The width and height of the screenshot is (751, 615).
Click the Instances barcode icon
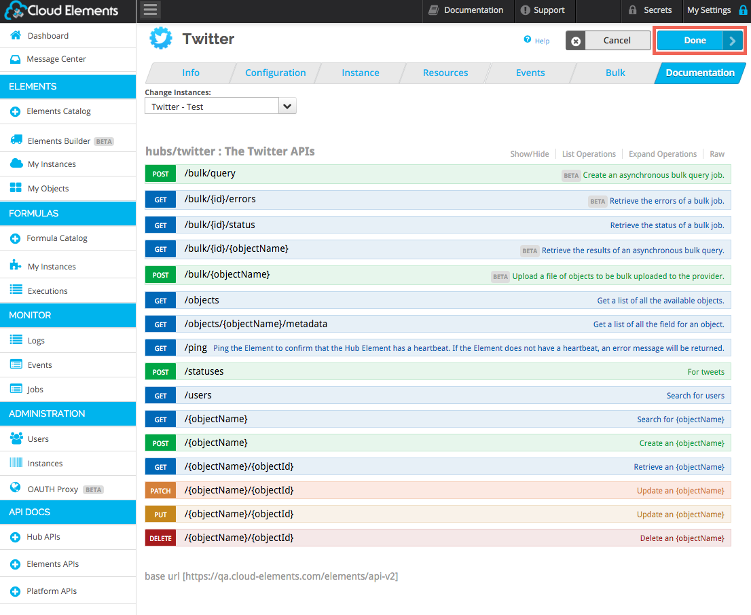point(16,462)
